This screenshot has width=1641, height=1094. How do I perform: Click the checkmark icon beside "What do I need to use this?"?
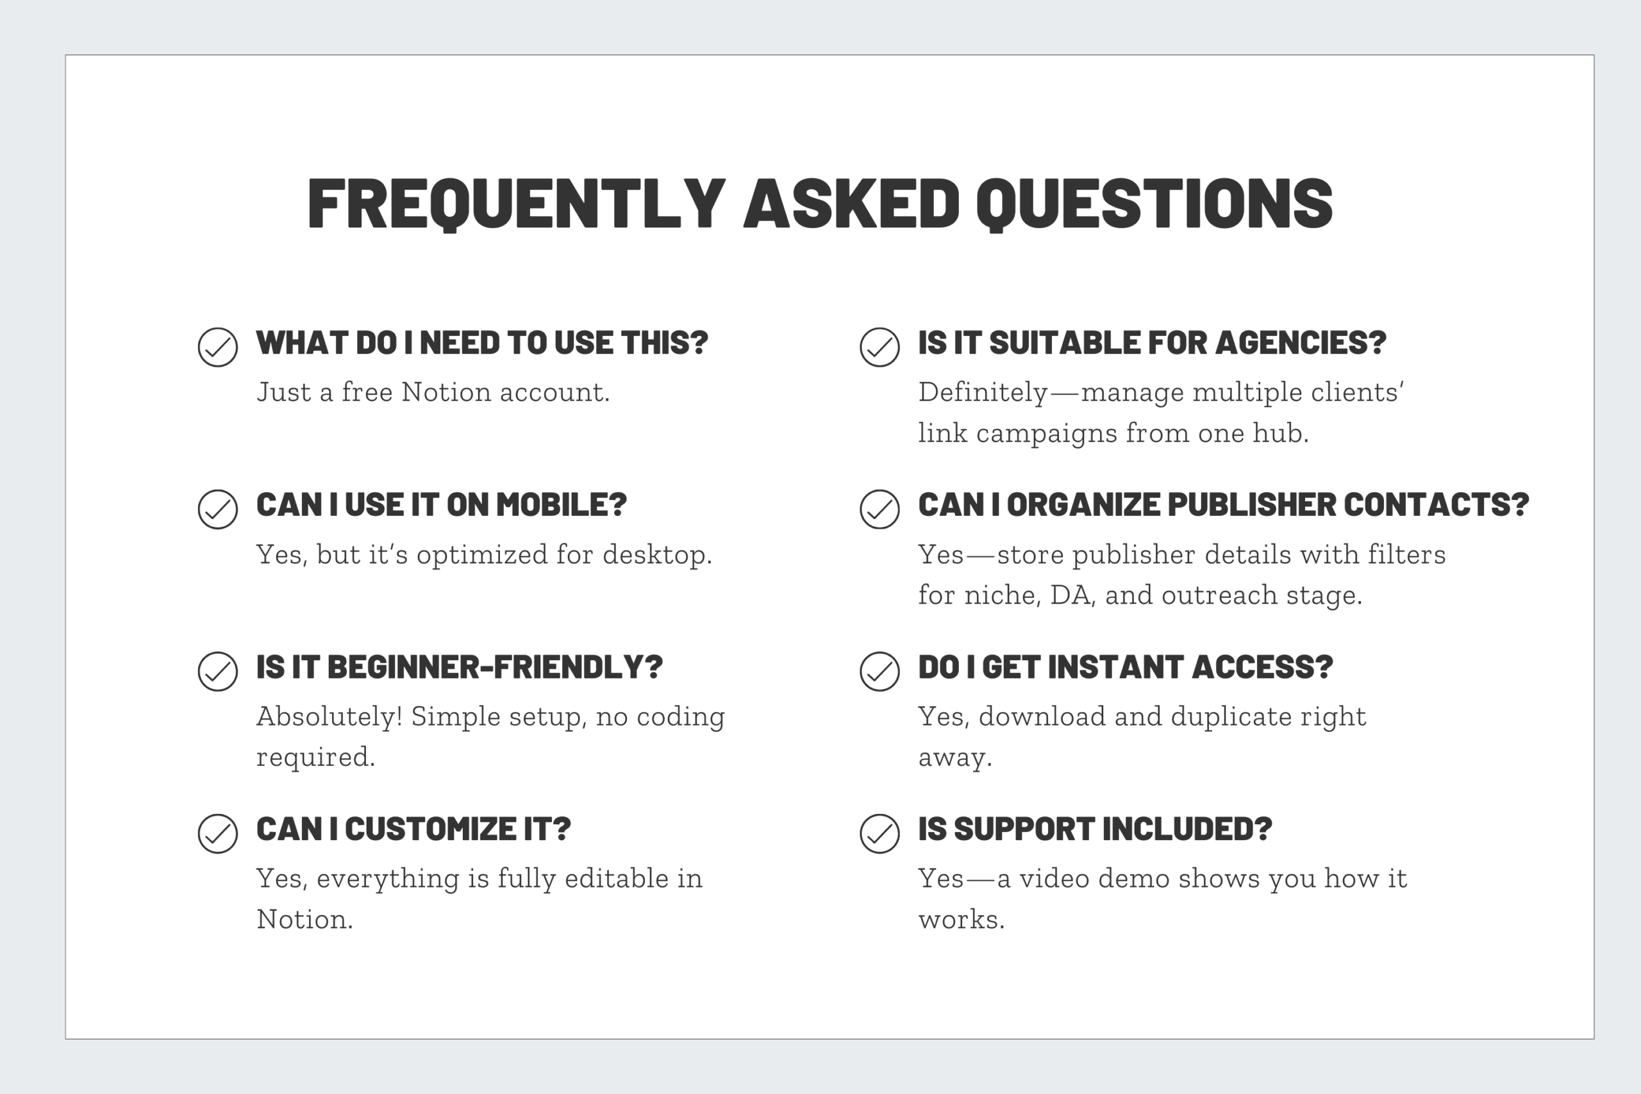click(218, 347)
